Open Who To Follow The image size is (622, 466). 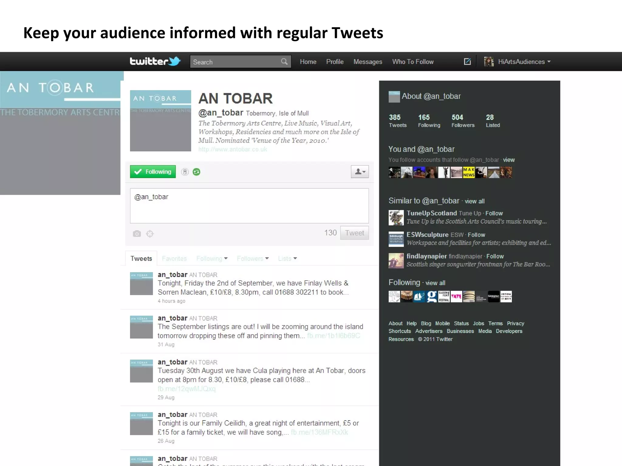click(413, 62)
